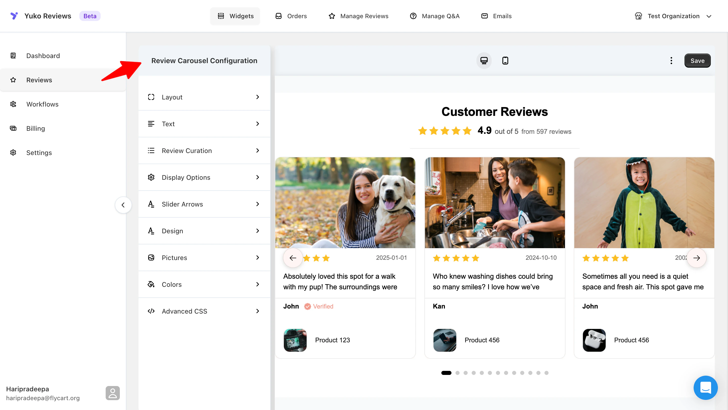Click the Product 123 camera thumbnail

295,340
